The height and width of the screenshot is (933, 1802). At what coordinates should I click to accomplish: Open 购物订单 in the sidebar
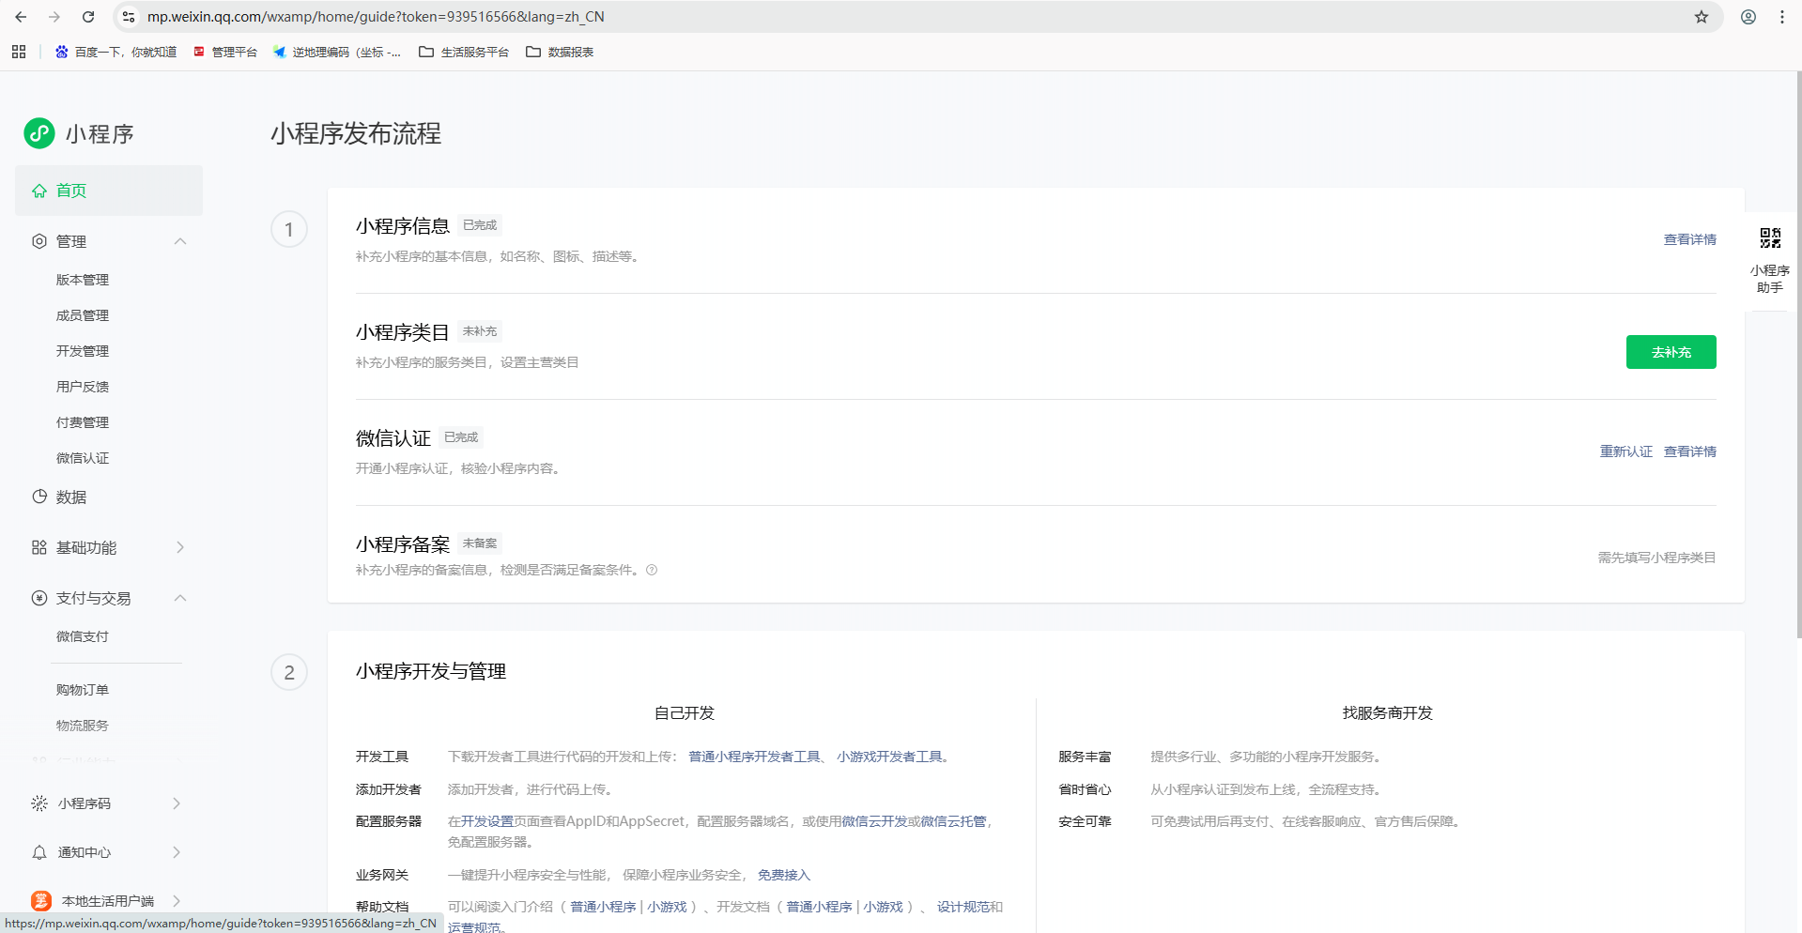(83, 690)
